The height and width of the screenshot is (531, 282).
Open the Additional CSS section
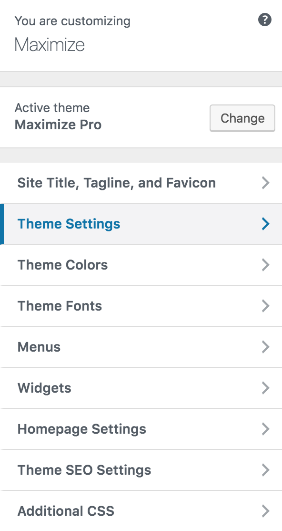pyautogui.click(x=141, y=510)
